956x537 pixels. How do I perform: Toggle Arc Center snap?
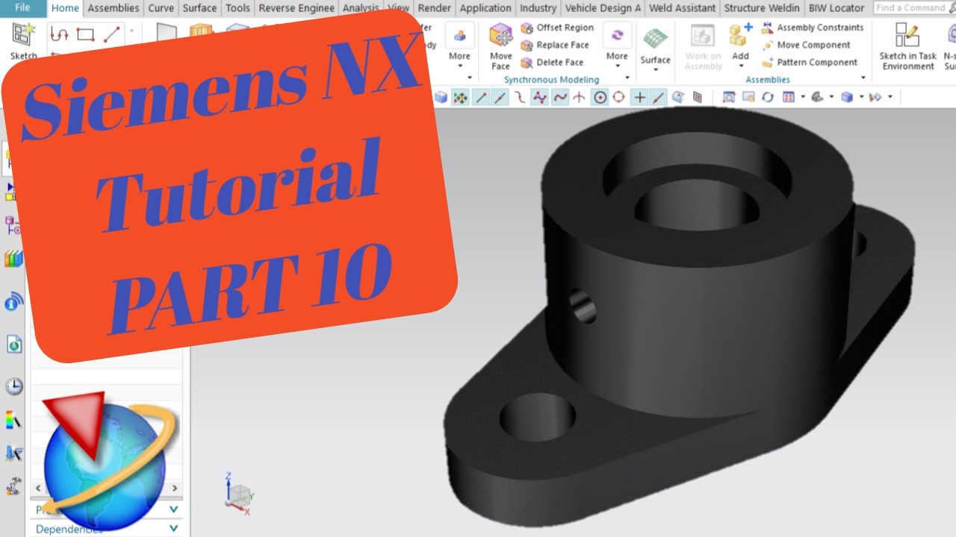tap(600, 97)
